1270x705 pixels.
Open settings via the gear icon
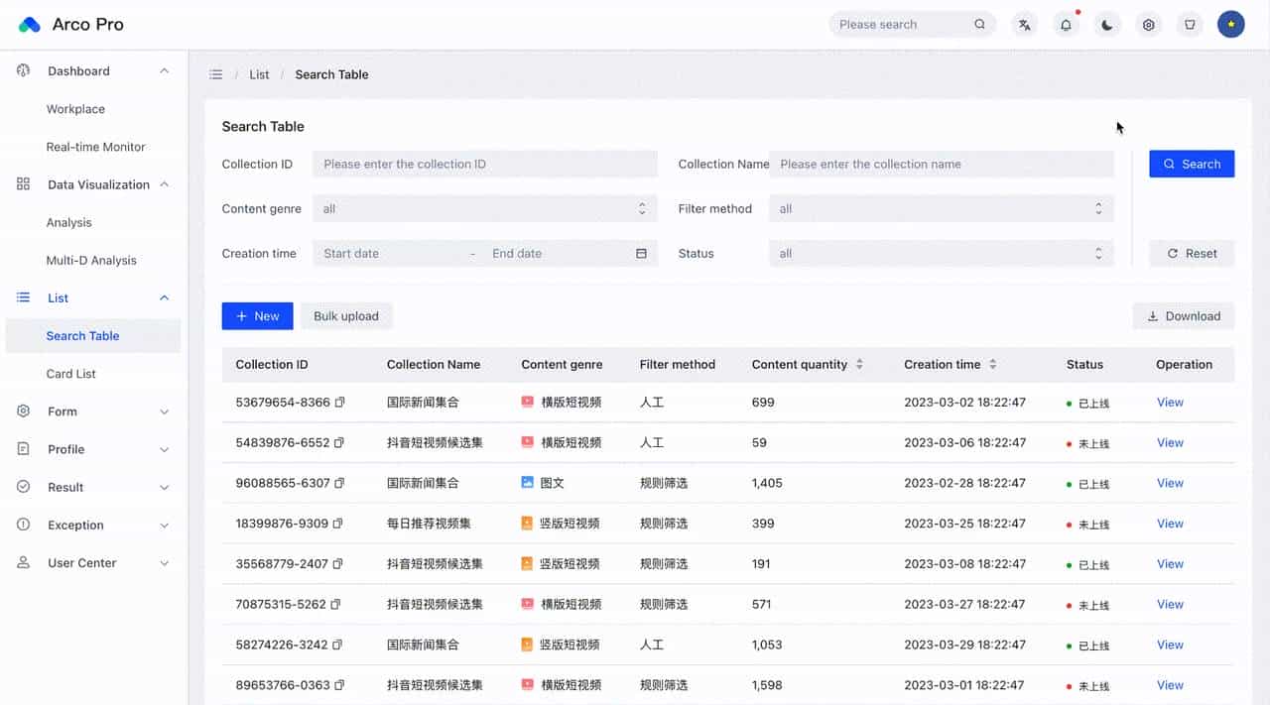point(1148,24)
